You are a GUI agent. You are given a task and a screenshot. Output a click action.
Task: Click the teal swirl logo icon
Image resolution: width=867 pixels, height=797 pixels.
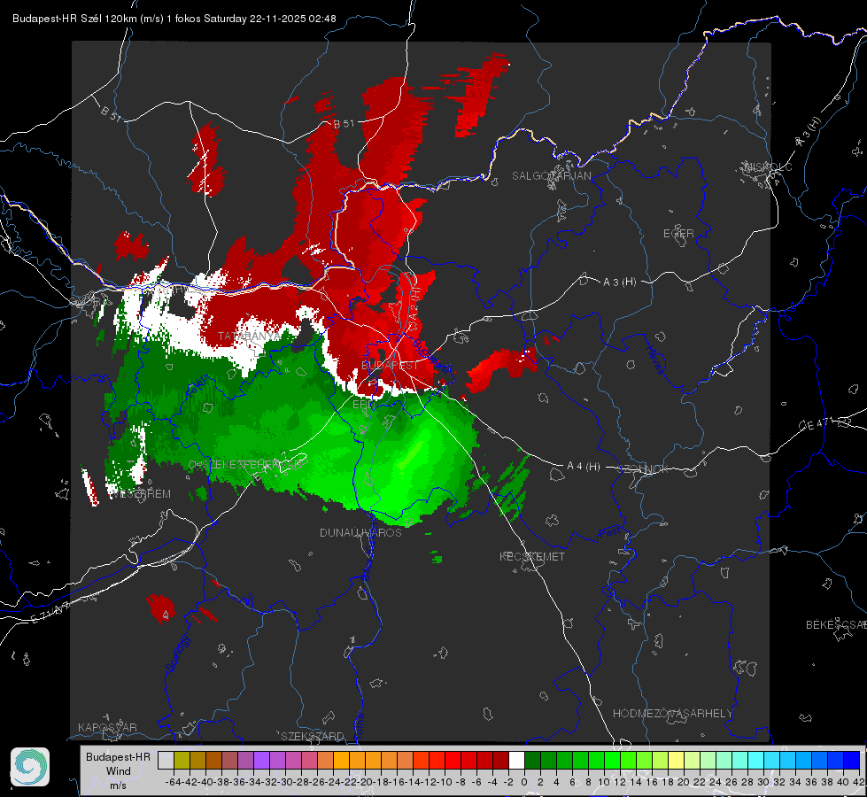(x=30, y=767)
